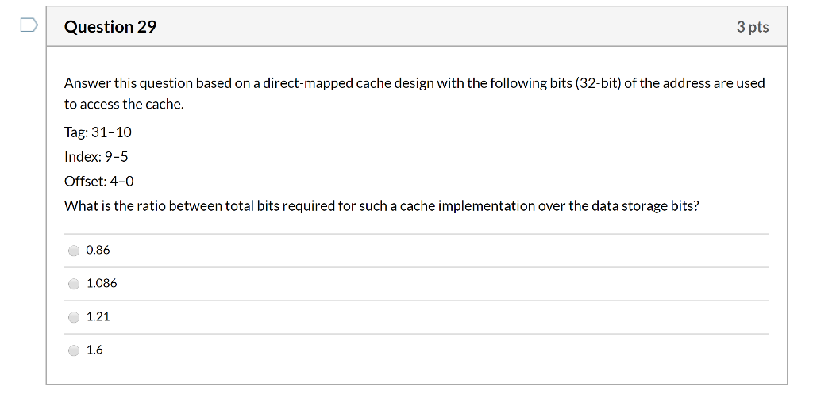Click the 1.086 answer label text

[x=102, y=283]
